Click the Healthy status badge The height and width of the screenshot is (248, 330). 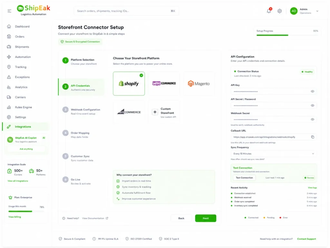click(x=307, y=72)
